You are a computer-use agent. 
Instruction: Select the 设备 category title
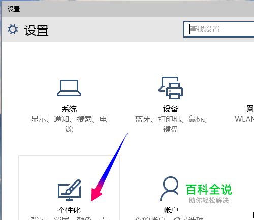(171, 109)
